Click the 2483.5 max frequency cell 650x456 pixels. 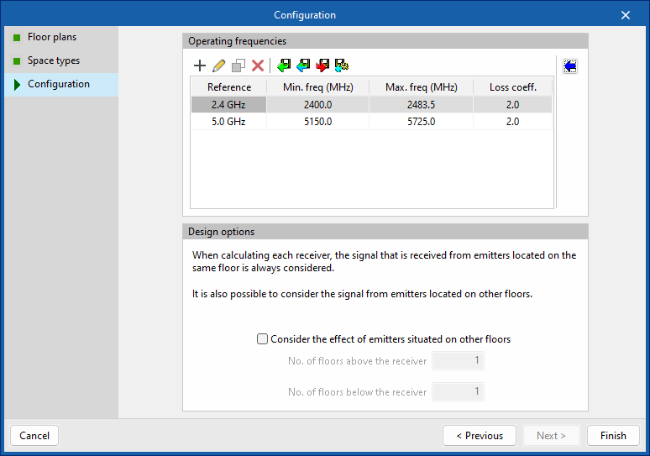click(x=422, y=105)
